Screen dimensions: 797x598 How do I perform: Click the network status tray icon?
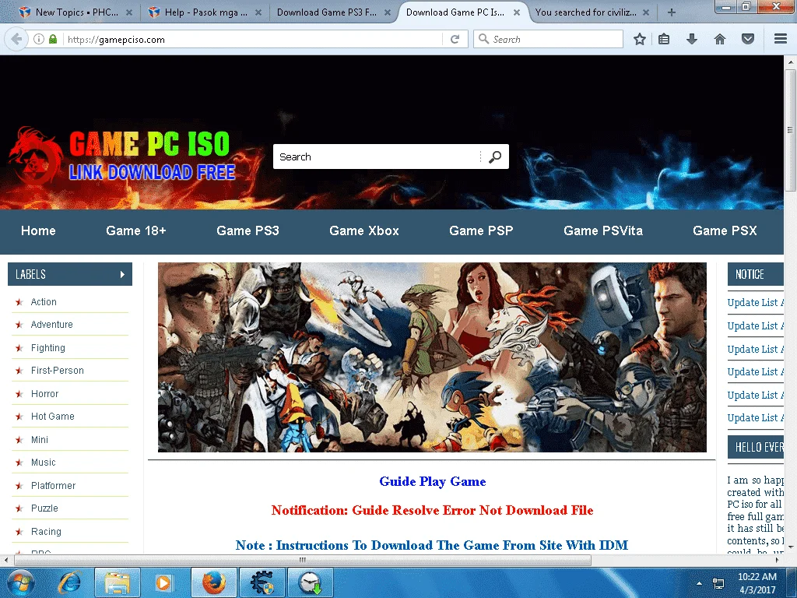click(718, 583)
